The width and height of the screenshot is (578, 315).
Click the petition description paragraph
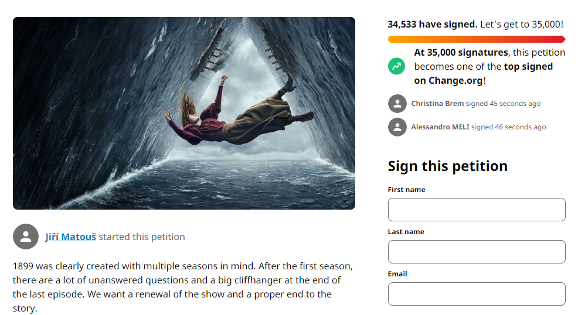pyautogui.click(x=183, y=287)
